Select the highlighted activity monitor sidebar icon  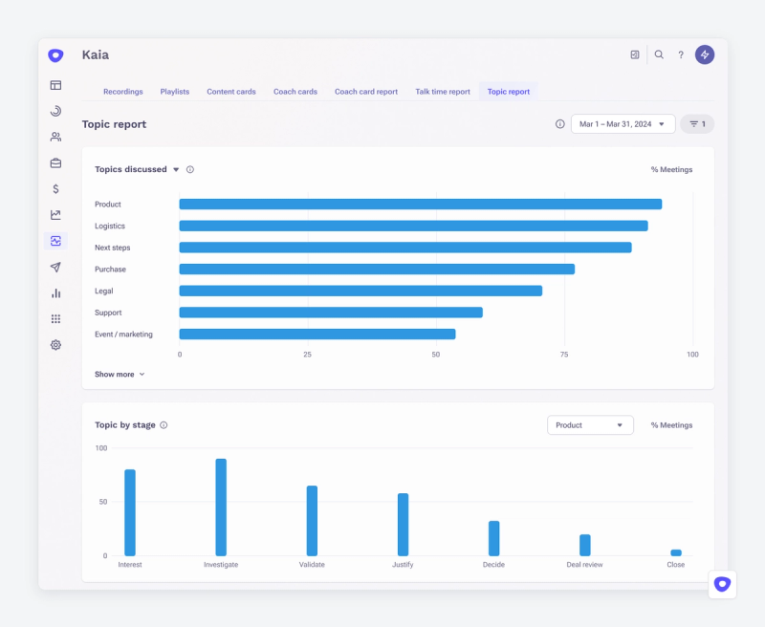point(55,241)
